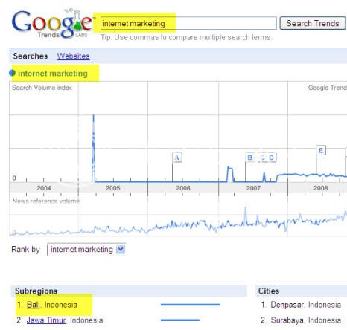Click the Bali search volume bar
Screen dimensions: 347x330
click(191, 305)
